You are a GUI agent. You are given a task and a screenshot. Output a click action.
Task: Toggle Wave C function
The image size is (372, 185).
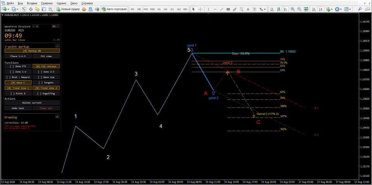[x=18, y=83]
